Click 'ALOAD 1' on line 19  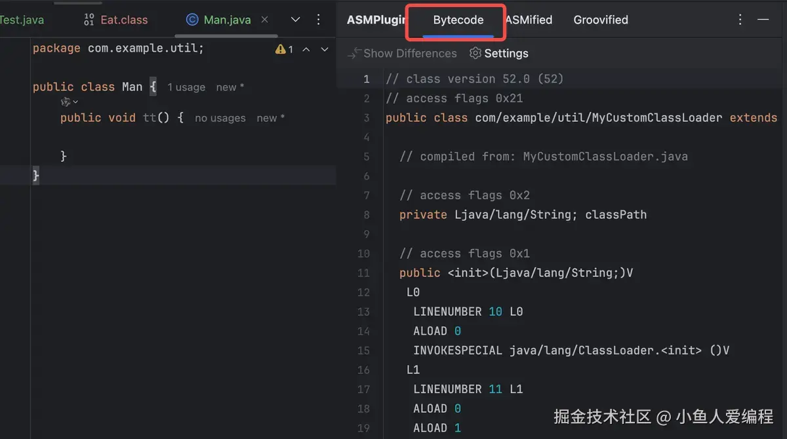[x=437, y=428]
